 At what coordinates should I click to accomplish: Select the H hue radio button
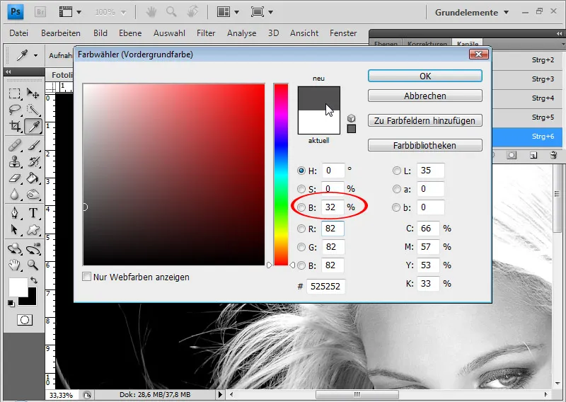301,171
